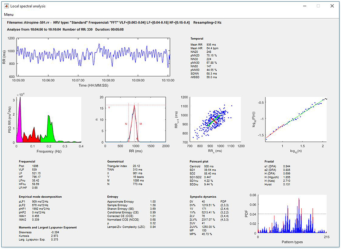Select the 'Approximate Entropy' row label
This screenshot has height=249, width=341.
point(121,202)
